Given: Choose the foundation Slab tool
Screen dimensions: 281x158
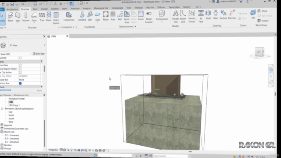Looking at the screenshot, I should (x=97, y=17).
